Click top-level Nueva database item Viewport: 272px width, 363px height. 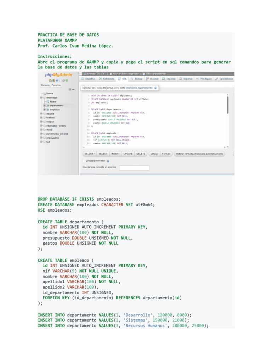pos(50,94)
